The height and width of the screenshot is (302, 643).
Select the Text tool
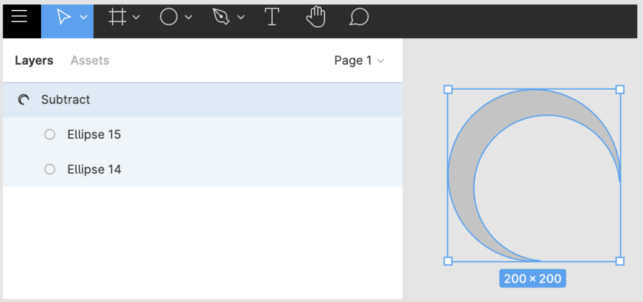[x=272, y=17]
